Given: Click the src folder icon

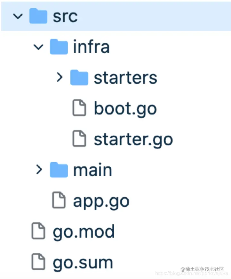Looking at the screenshot, I should (38, 16).
